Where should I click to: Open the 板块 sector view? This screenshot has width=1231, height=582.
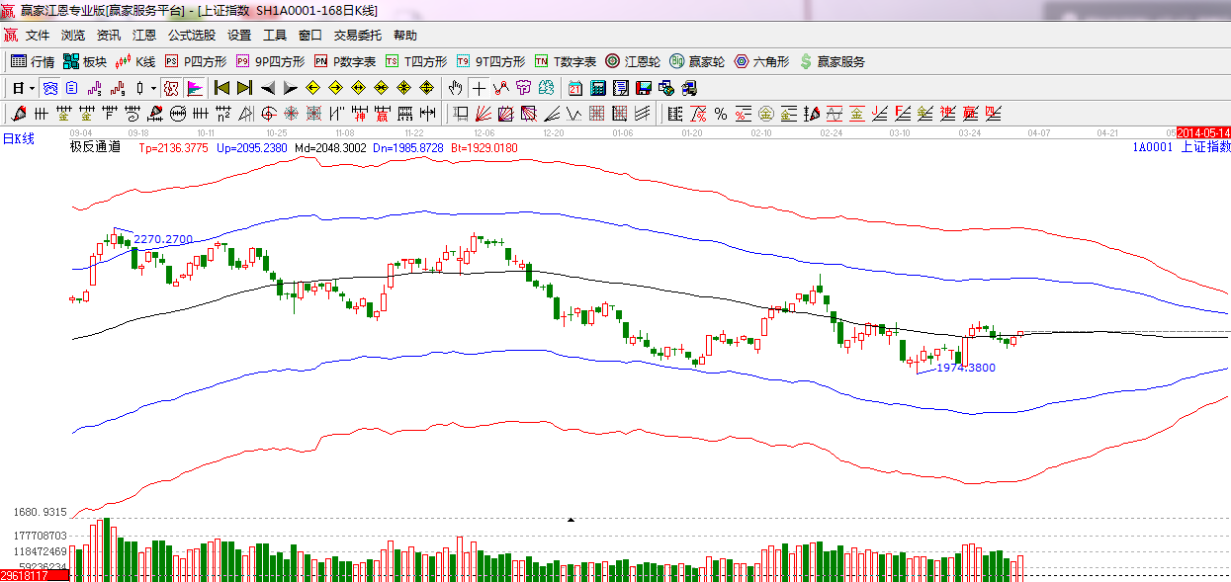pyautogui.click(x=85, y=61)
